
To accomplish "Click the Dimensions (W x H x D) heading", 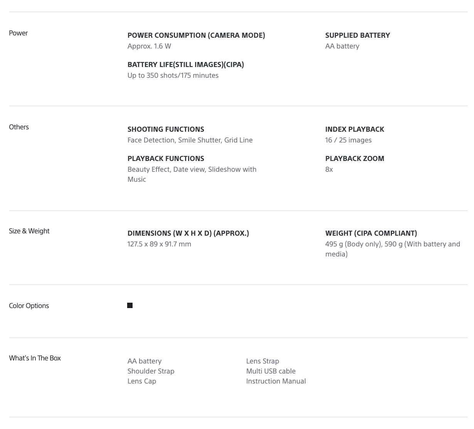I will tap(188, 233).
